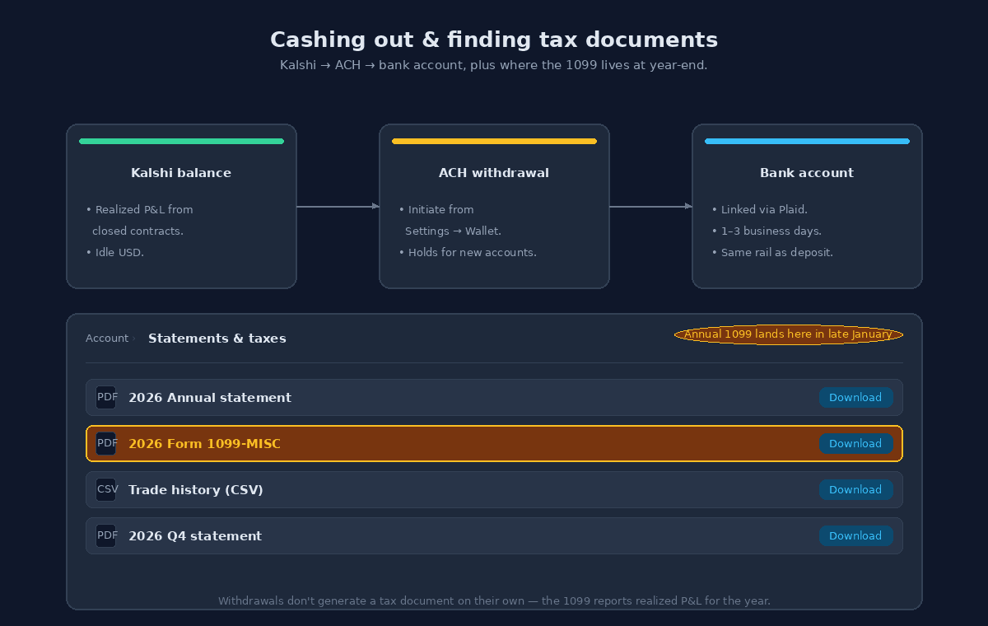988x626 pixels.
Task: Download the Trade history CSV file
Action: [x=855, y=490]
